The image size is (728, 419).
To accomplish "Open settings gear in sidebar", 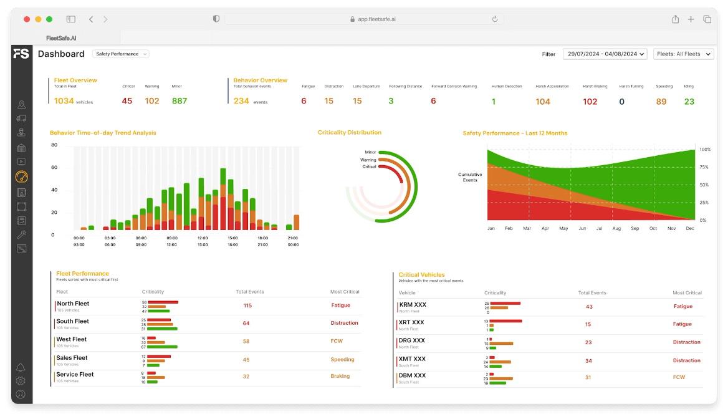I will pyautogui.click(x=21, y=380).
